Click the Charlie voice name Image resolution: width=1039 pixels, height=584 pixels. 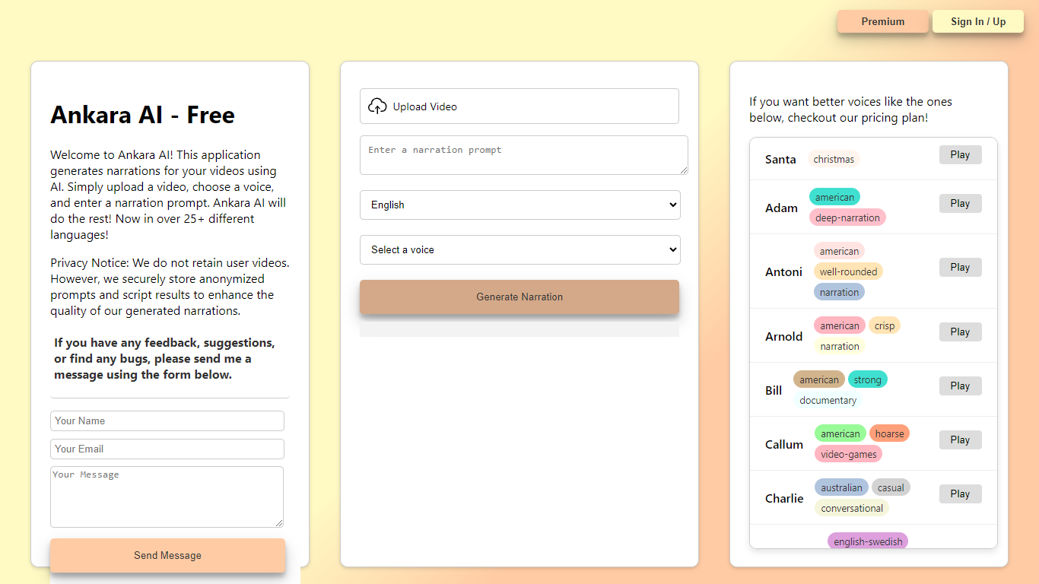(784, 498)
